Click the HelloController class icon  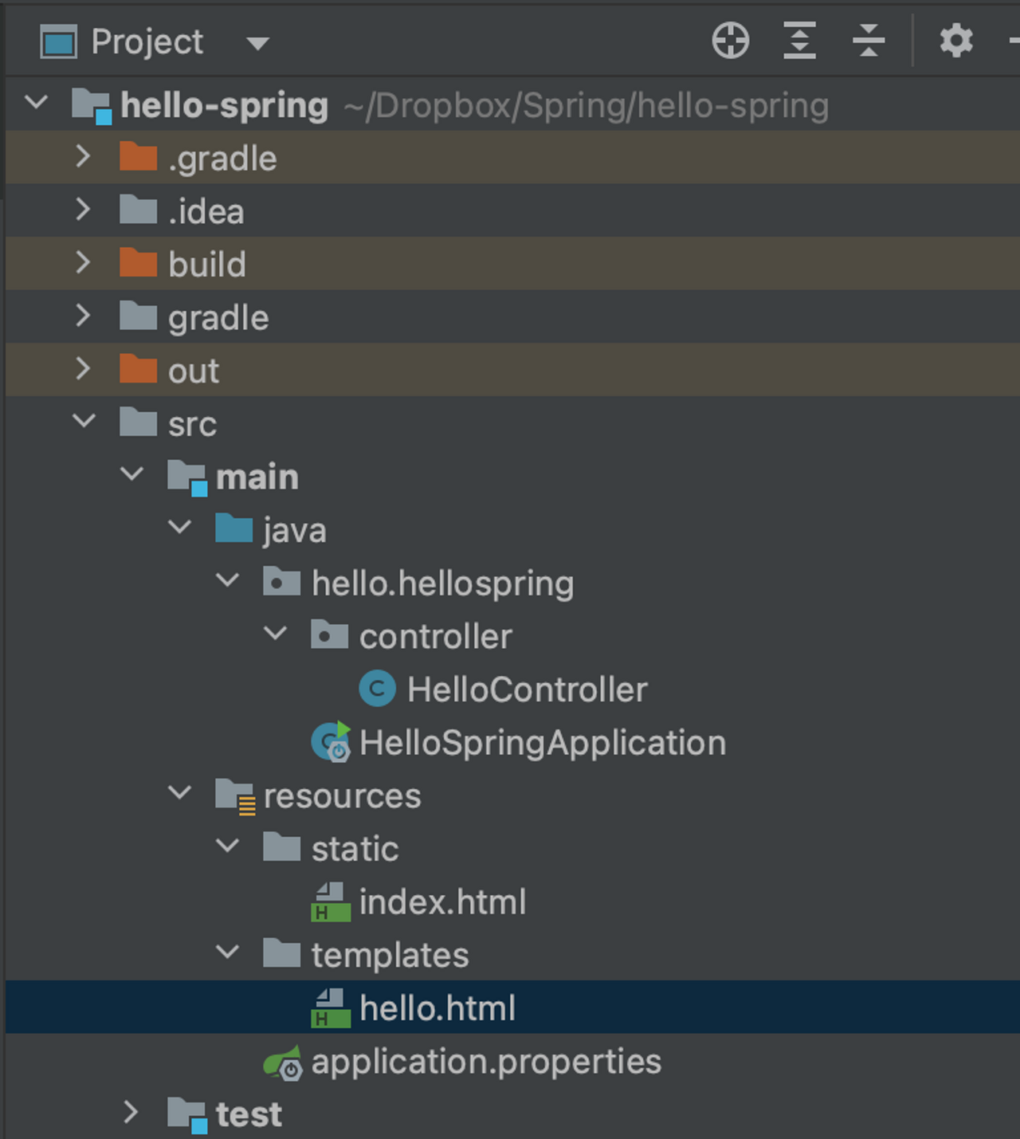(377, 689)
